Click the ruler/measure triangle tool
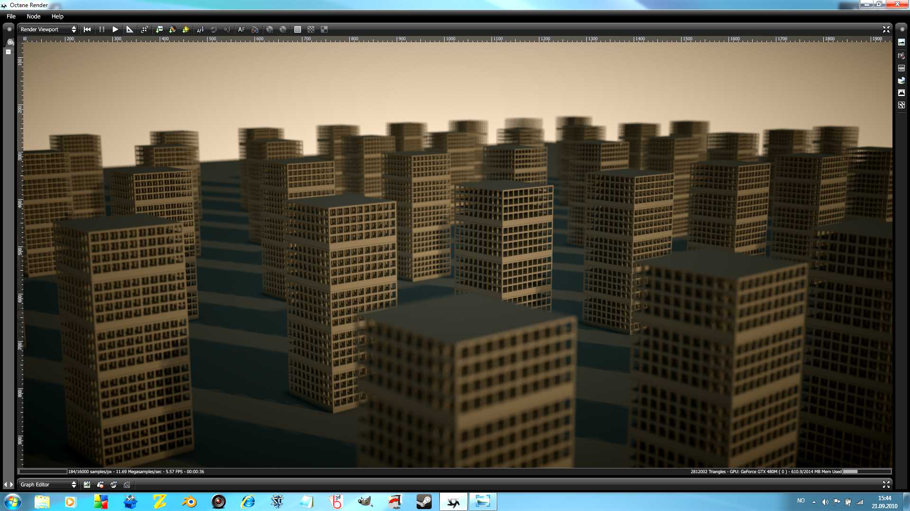Screen dimensions: 910x511 [129, 29]
